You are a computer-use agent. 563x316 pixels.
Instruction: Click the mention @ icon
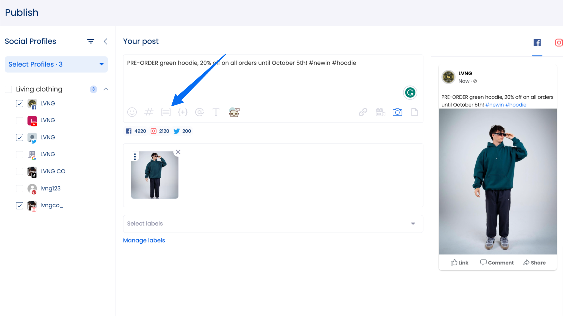point(200,112)
